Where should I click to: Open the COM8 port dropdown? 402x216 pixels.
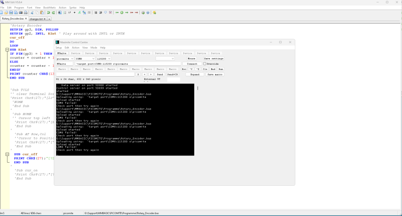pos(93,59)
